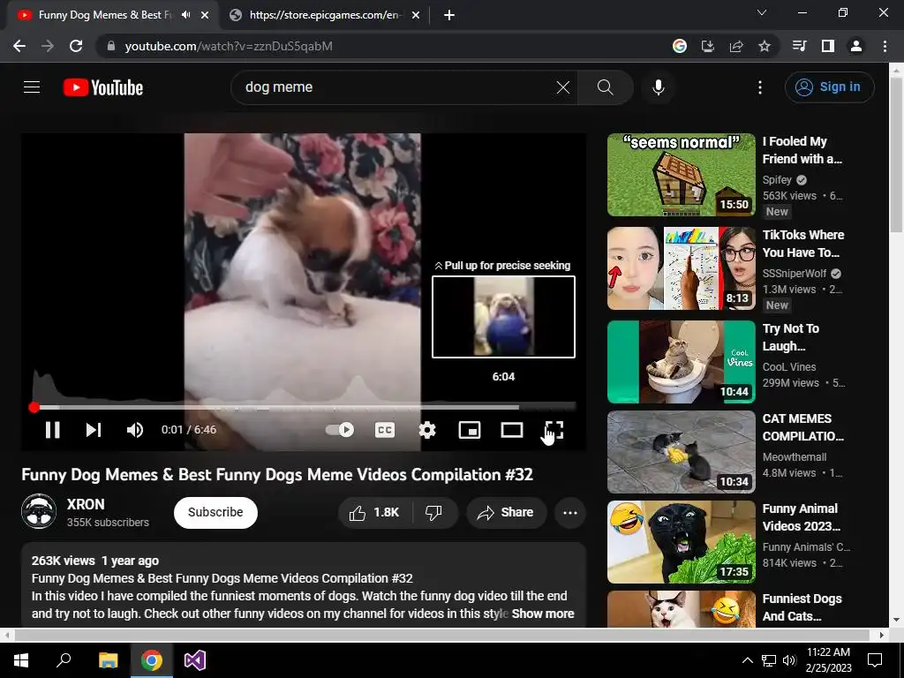
Task: Open the YouTube hamburger guide menu
Action: [x=32, y=87]
